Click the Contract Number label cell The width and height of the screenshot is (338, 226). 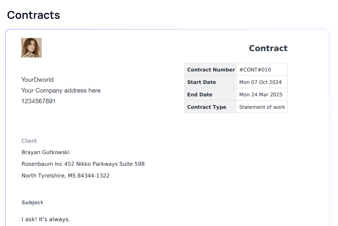pos(211,69)
